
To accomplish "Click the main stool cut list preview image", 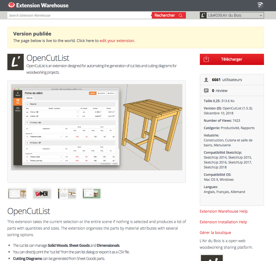I will coord(97,127).
